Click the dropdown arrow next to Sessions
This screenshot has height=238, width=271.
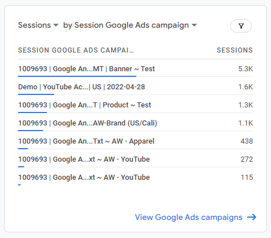tap(56, 25)
